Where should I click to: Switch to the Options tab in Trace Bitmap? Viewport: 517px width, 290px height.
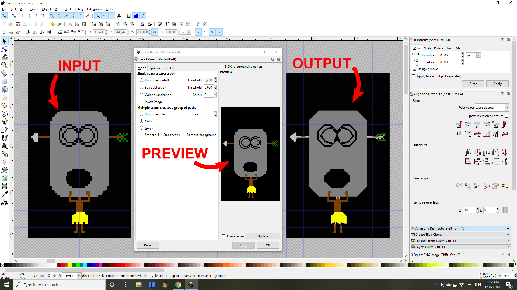pyautogui.click(x=154, y=68)
